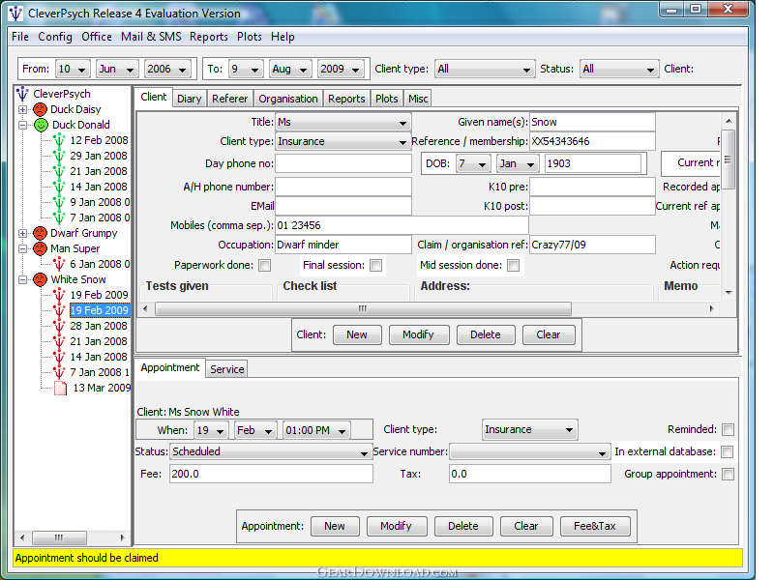The height and width of the screenshot is (580, 774).
Task: Click green appointment icon beside Donald's 14 Jan 2008
Action: [x=59, y=187]
